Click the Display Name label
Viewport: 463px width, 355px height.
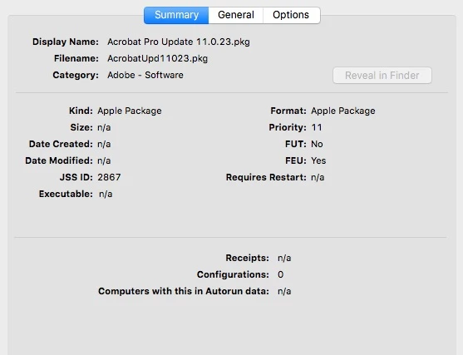[66, 42]
